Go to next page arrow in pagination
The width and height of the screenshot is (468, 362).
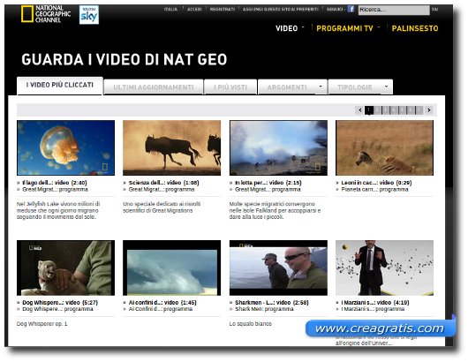coord(429,110)
